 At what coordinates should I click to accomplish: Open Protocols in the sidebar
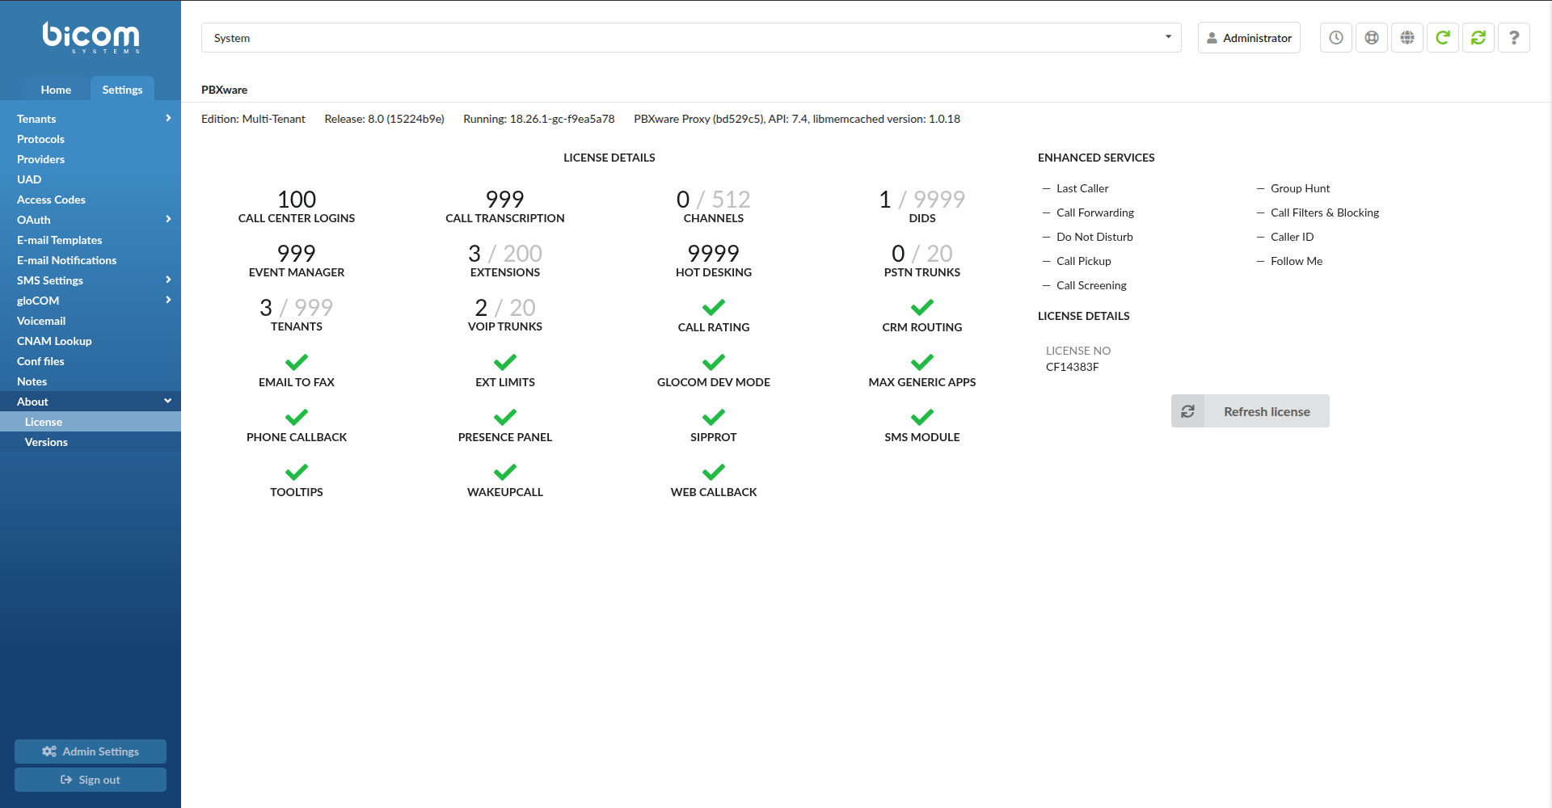[91, 139]
